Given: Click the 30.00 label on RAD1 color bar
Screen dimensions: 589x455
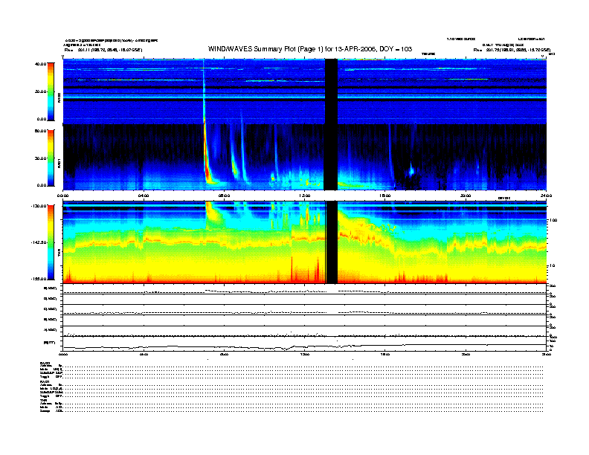Looking at the screenshot, I should tap(40, 158).
